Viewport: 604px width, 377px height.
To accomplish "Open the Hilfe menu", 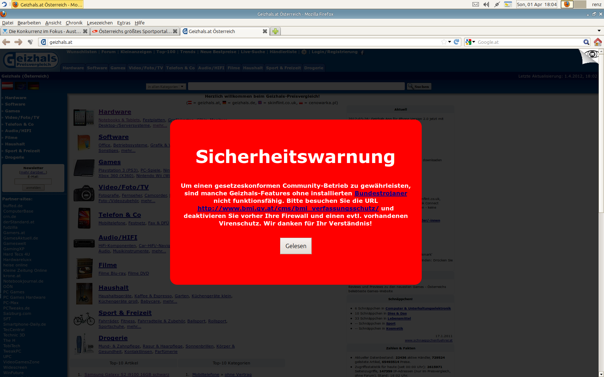I will coord(139,23).
